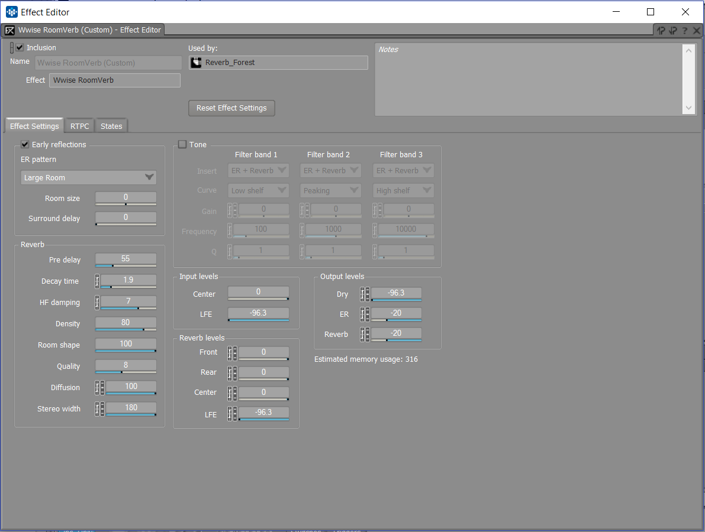Open the Peaking Curve dropdown

(x=330, y=190)
